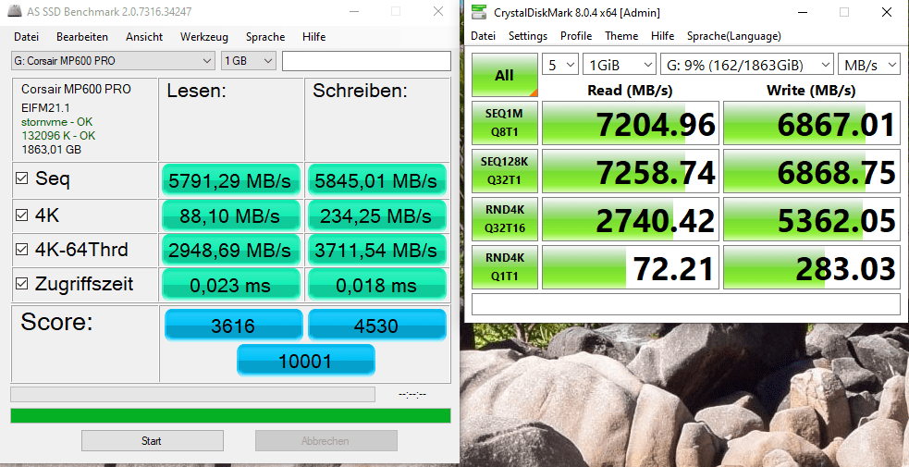
Task: Run the SEQ128K Q32T1 test button
Action: tap(504, 171)
